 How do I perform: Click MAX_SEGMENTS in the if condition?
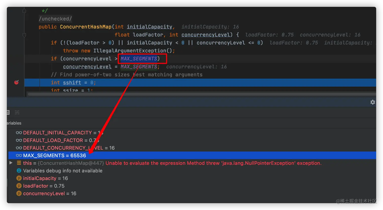point(139,59)
